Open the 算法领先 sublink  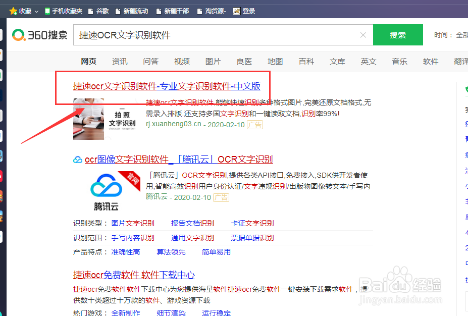pos(171,252)
